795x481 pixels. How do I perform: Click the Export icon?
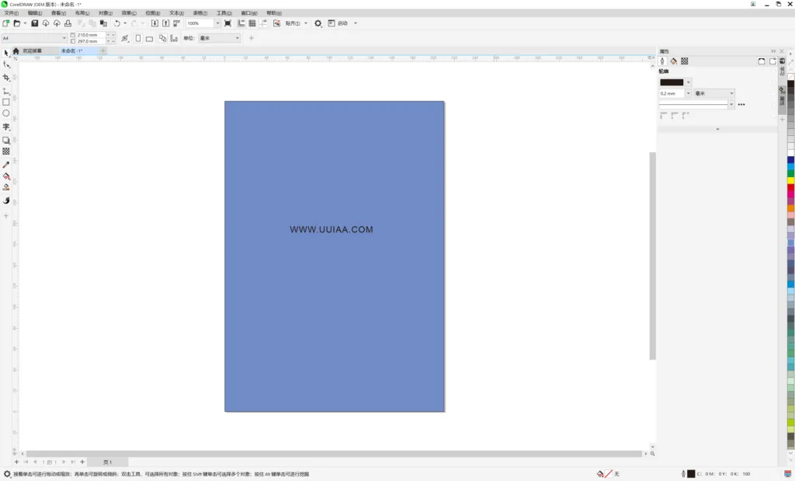coord(166,23)
